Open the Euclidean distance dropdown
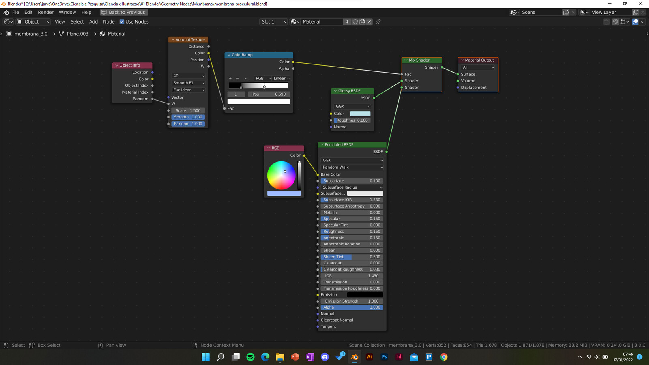Image resolution: width=649 pixels, height=365 pixels. point(189,90)
